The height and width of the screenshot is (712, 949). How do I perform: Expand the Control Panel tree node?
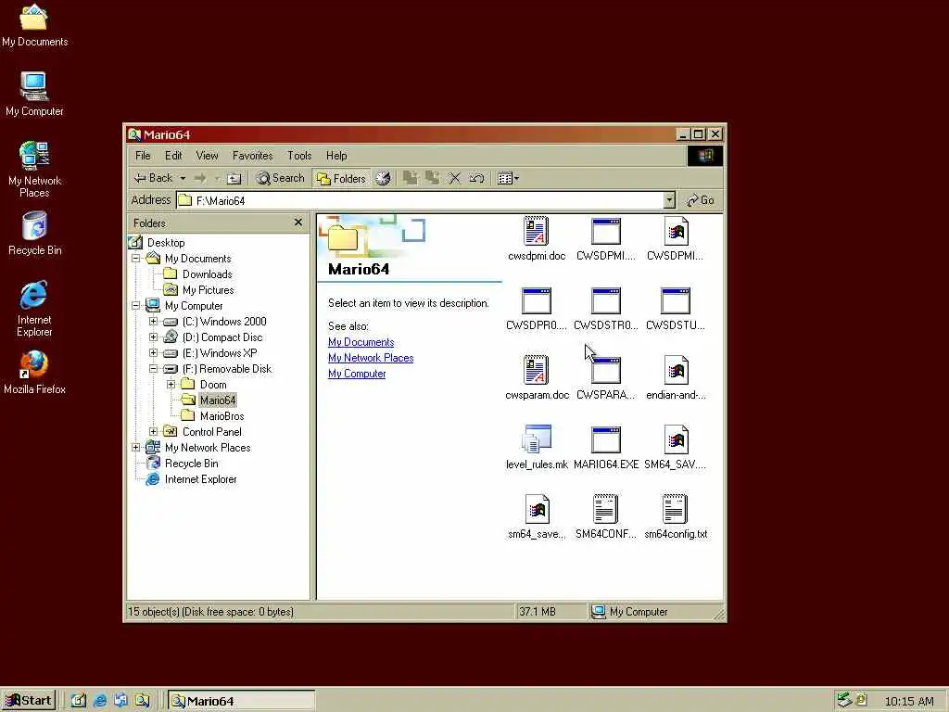coord(154,432)
